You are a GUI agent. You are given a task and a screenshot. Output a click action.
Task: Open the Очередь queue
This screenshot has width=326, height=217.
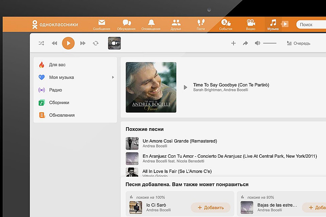(298, 43)
